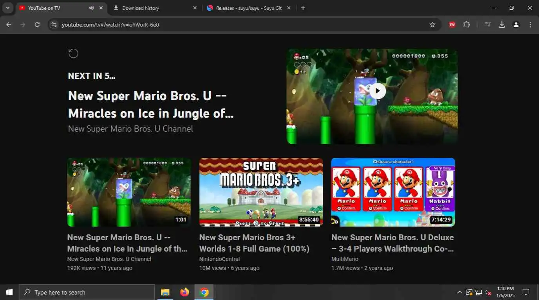
Task: Open the Chrome three-dot menu
Action: point(530,25)
